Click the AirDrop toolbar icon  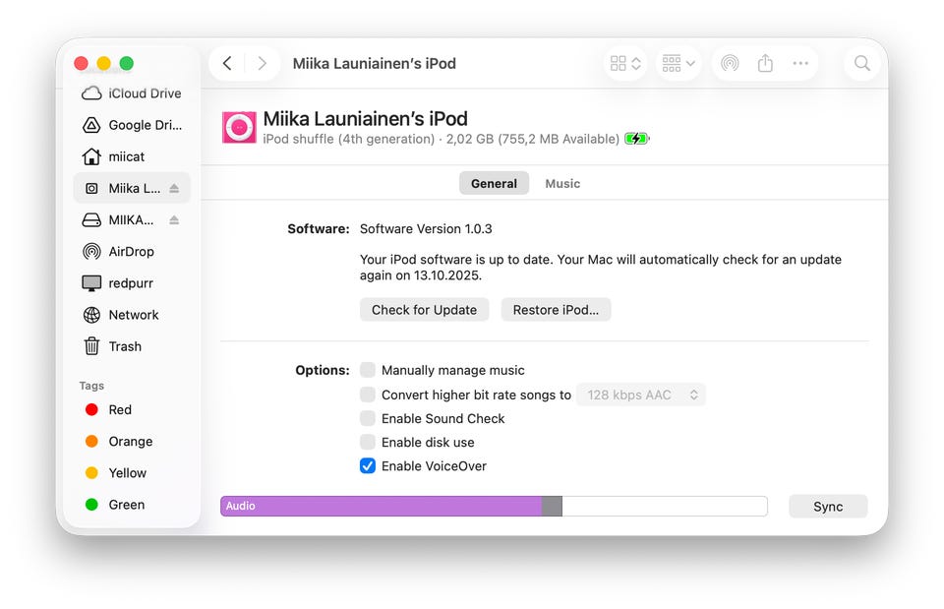pyautogui.click(x=730, y=63)
